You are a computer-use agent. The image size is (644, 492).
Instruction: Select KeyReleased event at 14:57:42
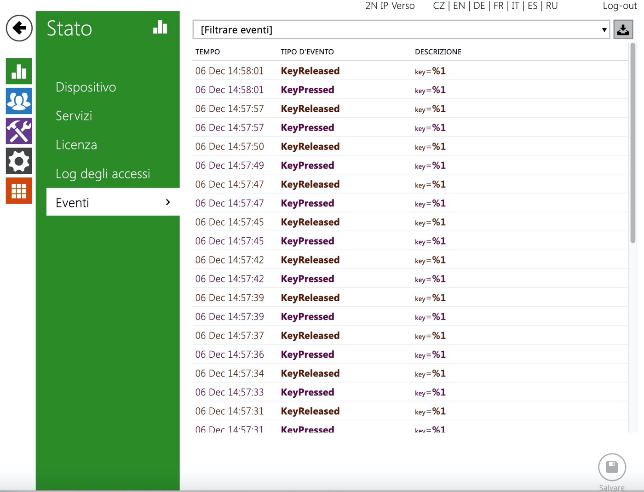point(410,260)
